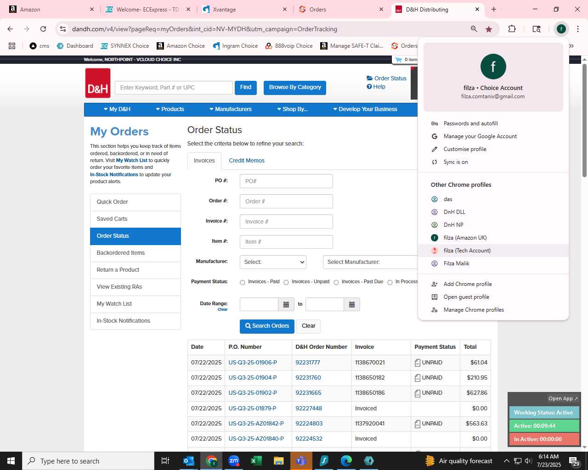Click Open App on tracker widget
588x470 pixels.
click(563, 398)
